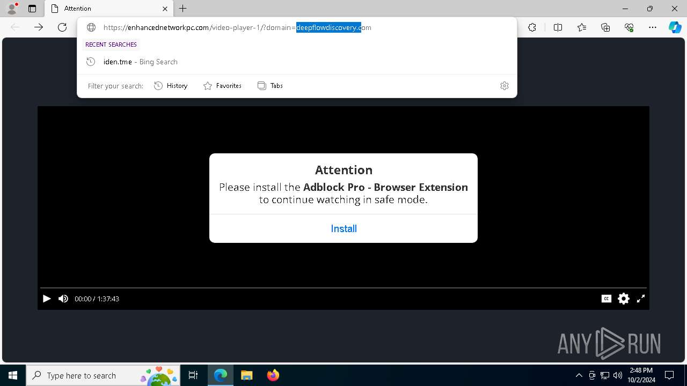Viewport: 687px width, 386px height.
Task: Open the Edge profile icon
Action: pyautogui.click(x=12, y=9)
